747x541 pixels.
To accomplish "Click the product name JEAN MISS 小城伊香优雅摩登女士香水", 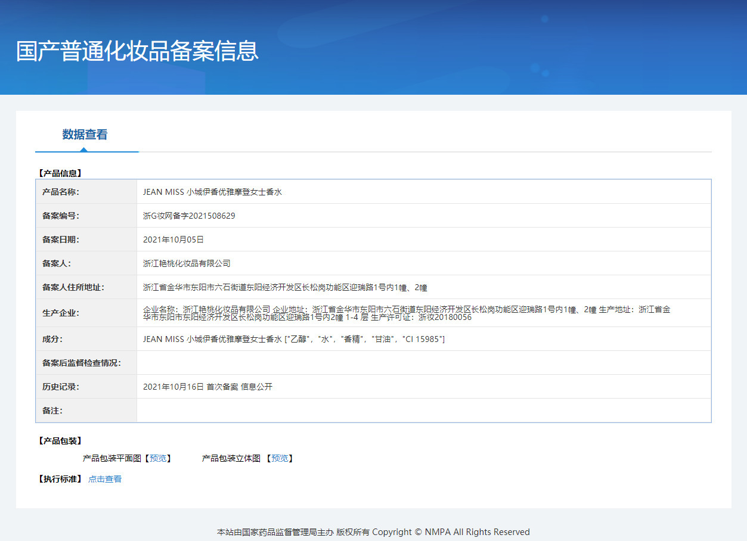I will [x=212, y=192].
